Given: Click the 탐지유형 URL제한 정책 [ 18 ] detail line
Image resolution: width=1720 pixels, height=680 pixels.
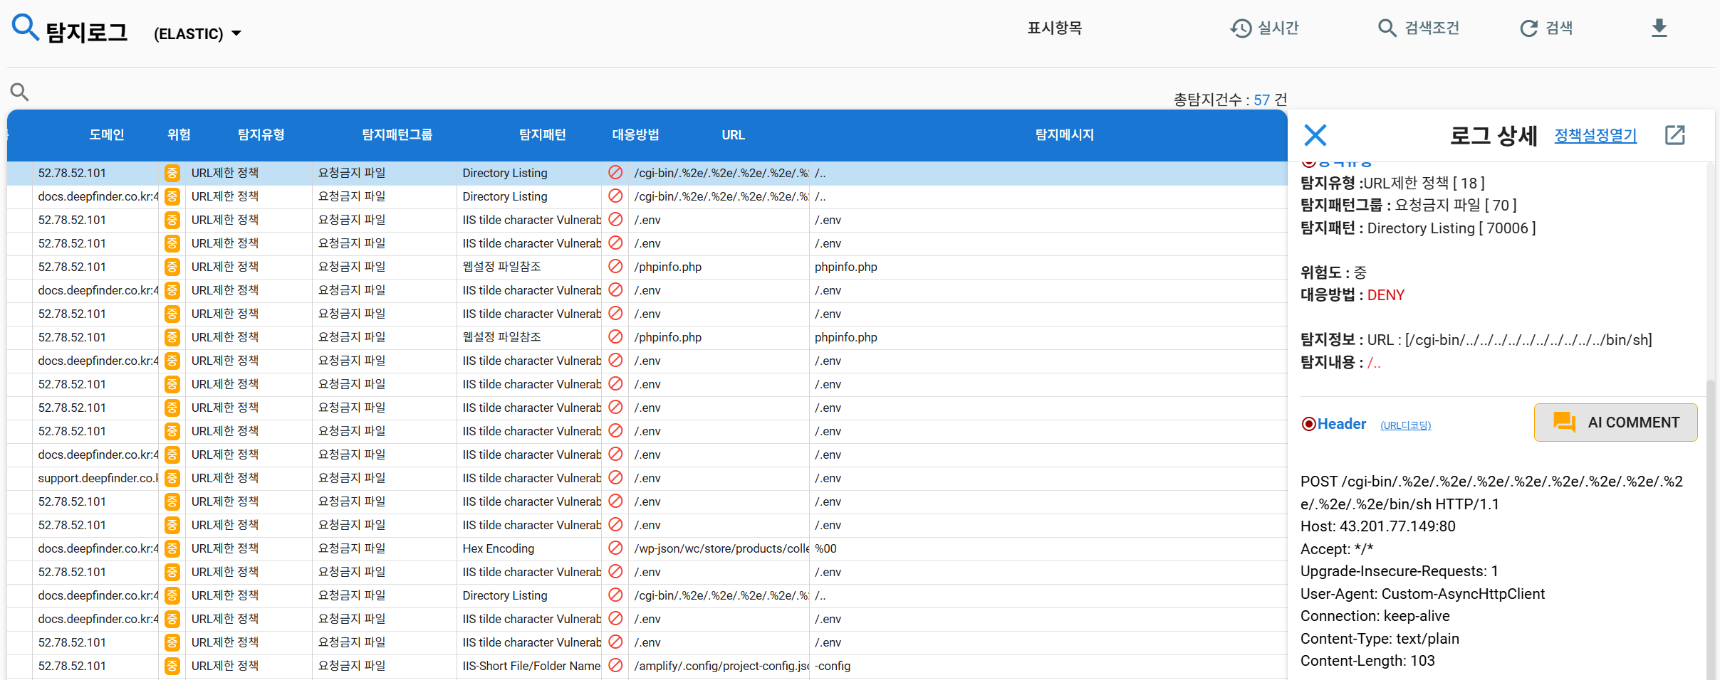Looking at the screenshot, I should click(1392, 183).
